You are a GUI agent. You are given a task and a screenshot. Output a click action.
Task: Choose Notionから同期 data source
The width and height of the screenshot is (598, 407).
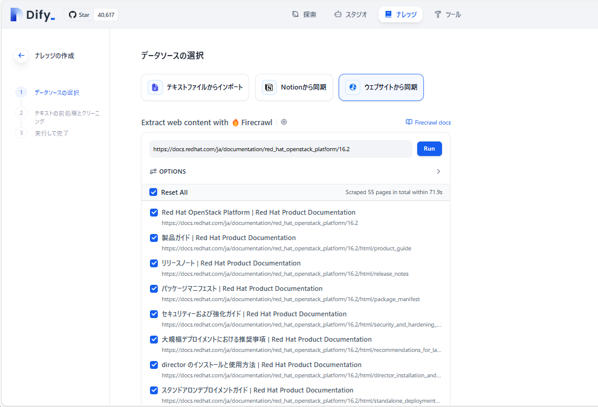tap(294, 87)
